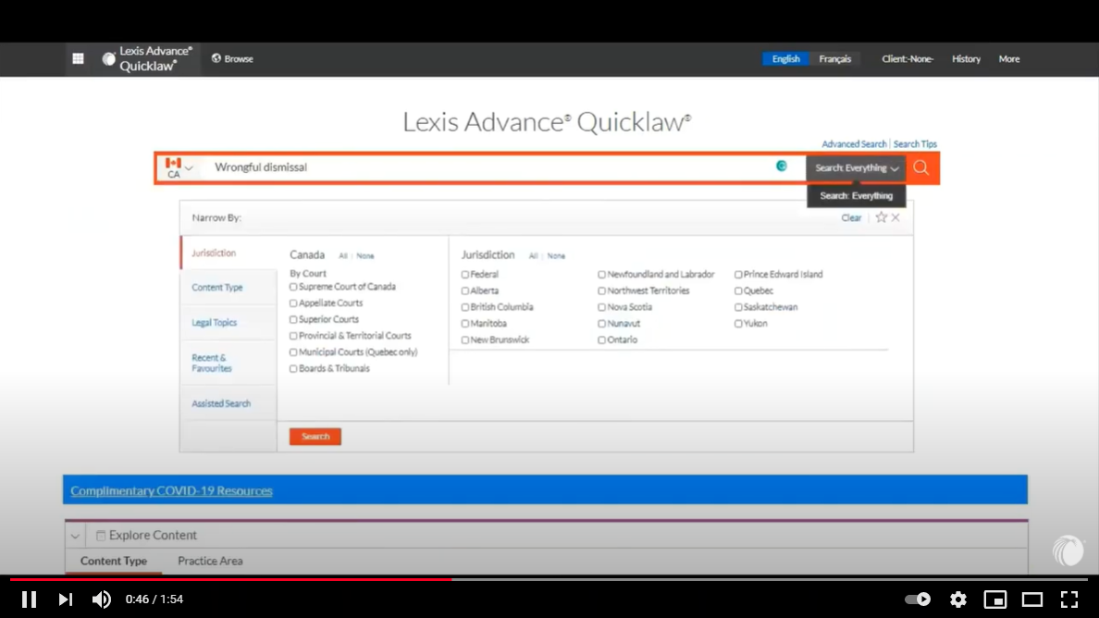Clear the Narrow By filters
1099x618 pixels.
pos(851,218)
